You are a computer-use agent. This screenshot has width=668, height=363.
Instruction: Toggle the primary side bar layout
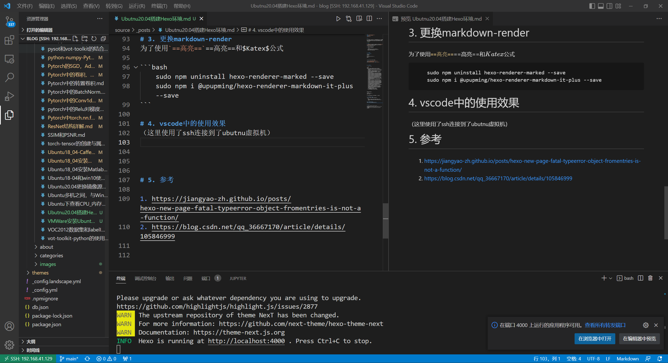coord(592,6)
